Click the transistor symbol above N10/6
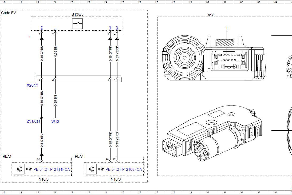The width and height of the screenshot is (292, 195). pyautogui.click(x=19, y=169)
